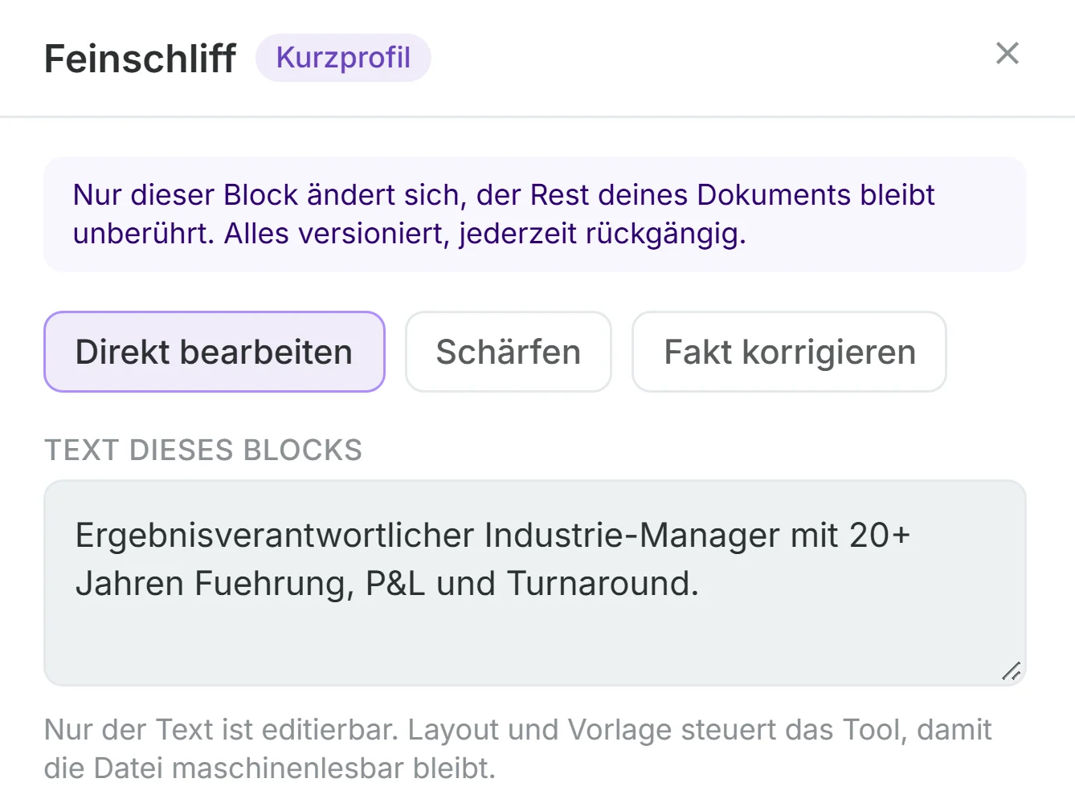
Task: Close the Feinschliff dialog with the X
Action: click(x=1007, y=54)
